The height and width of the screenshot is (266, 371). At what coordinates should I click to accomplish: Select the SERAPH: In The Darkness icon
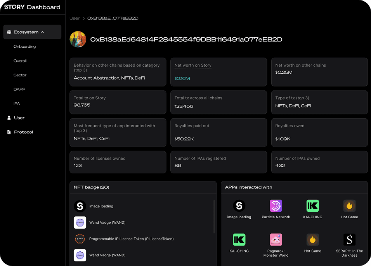(x=349, y=240)
